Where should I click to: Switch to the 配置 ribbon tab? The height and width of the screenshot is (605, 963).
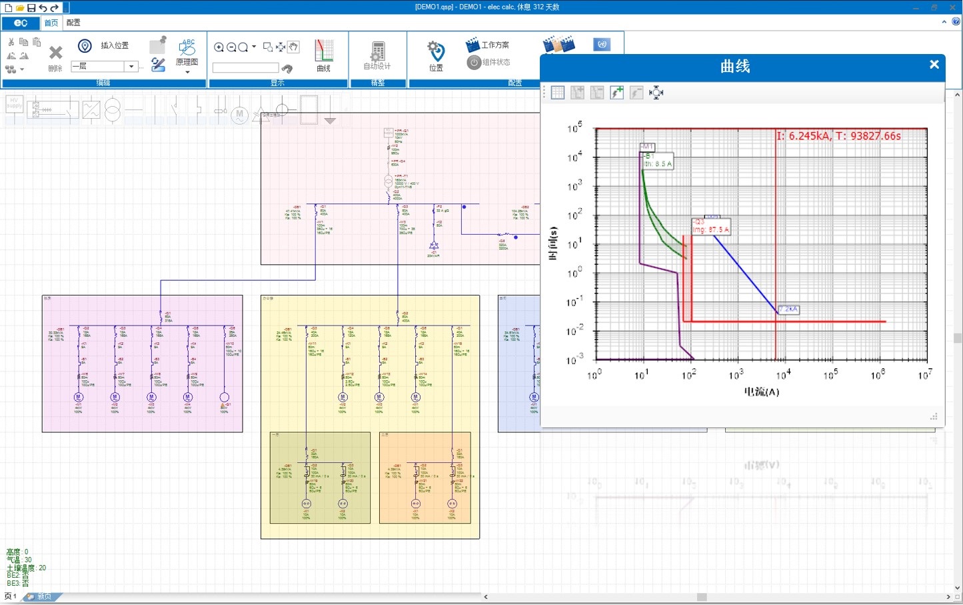coord(73,23)
